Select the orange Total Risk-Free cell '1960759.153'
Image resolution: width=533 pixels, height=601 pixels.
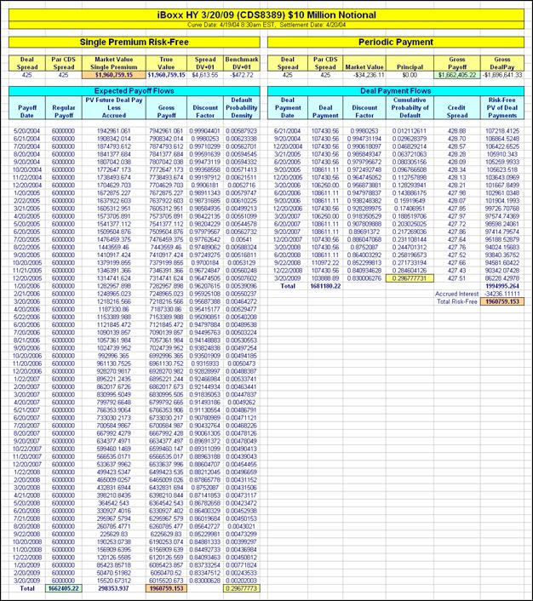502,301
